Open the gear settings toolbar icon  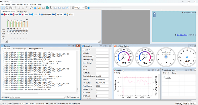point(7,8)
